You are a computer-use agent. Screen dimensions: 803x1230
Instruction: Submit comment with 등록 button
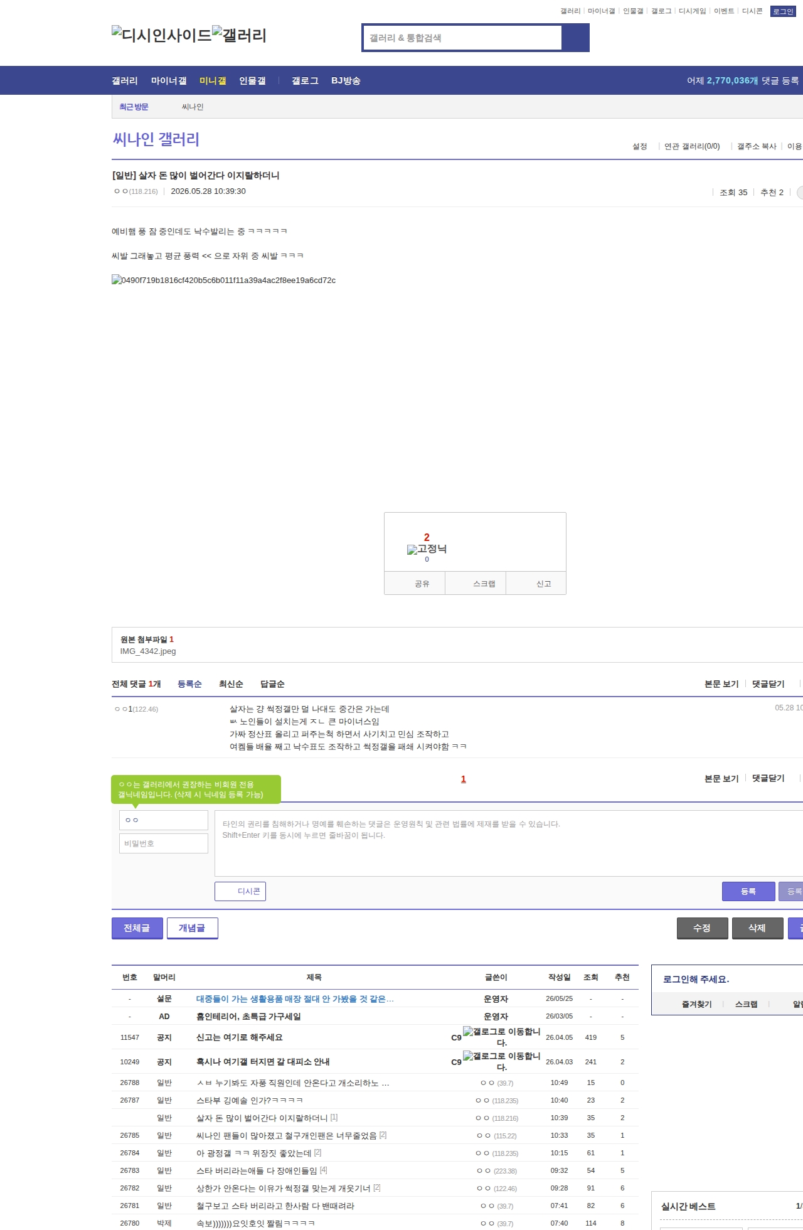pyautogui.click(x=748, y=891)
